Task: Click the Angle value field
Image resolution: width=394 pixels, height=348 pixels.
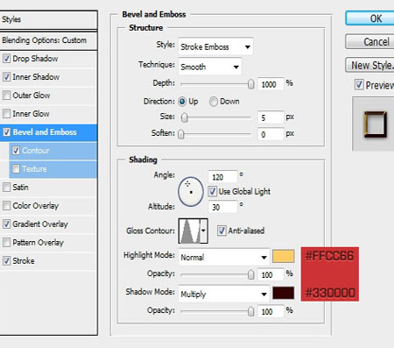Action: click(x=222, y=177)
